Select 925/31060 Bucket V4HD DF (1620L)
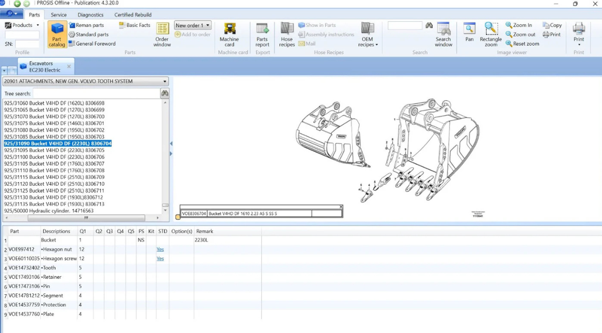This screenshot has width=602, height=333. (x=54, y=103)
